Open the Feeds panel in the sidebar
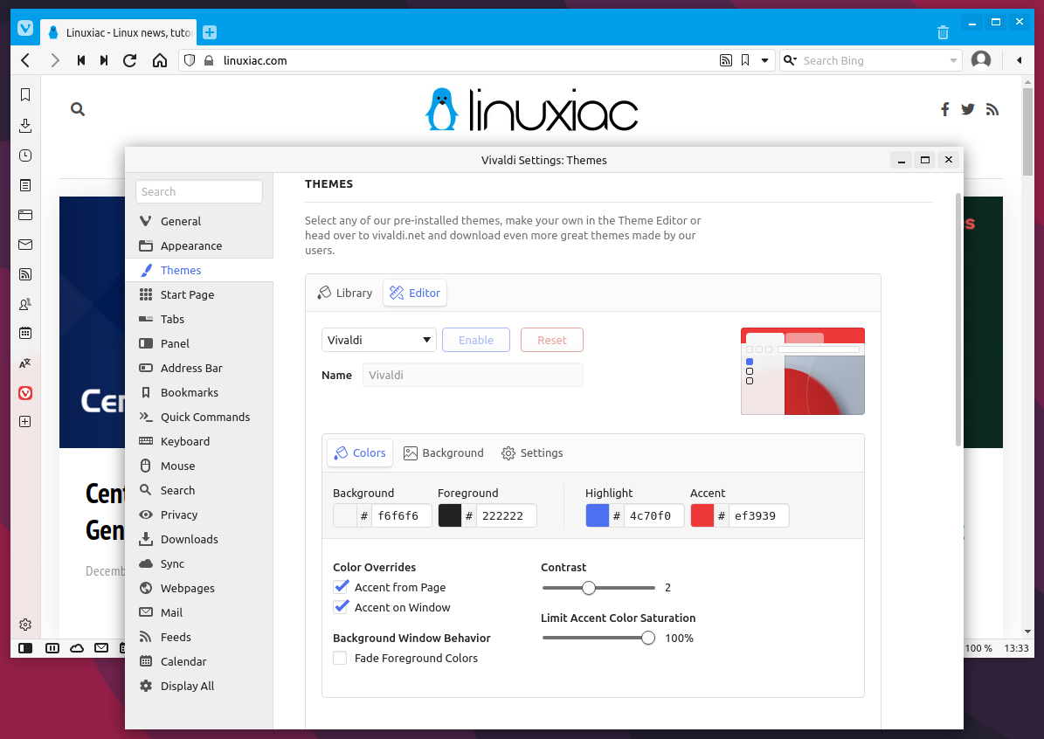Viewport: 1044px width, 739px height. 25,274
